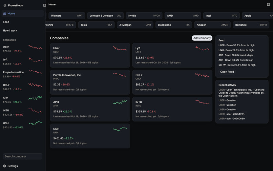The height and width of the screenshot is (171, 273).
Task: Open uber-20251231 recent activity entry
Action: [x=232, y=114]
